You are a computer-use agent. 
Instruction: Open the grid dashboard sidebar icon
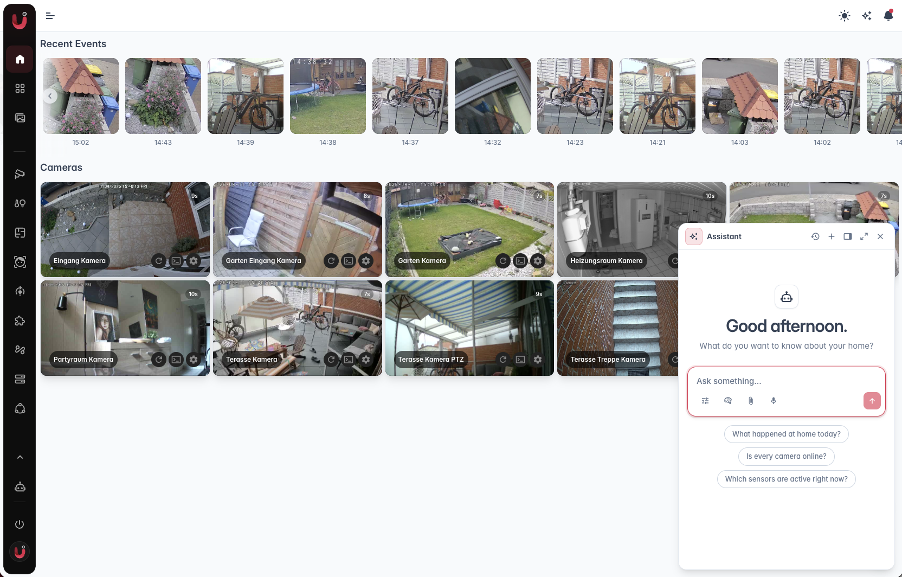coord(20,88)
